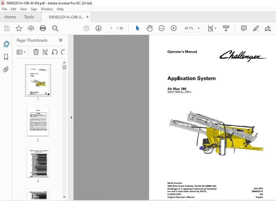Click thumbnails scrollbar down arrow
Screen dimensions: 276x201
64,197
